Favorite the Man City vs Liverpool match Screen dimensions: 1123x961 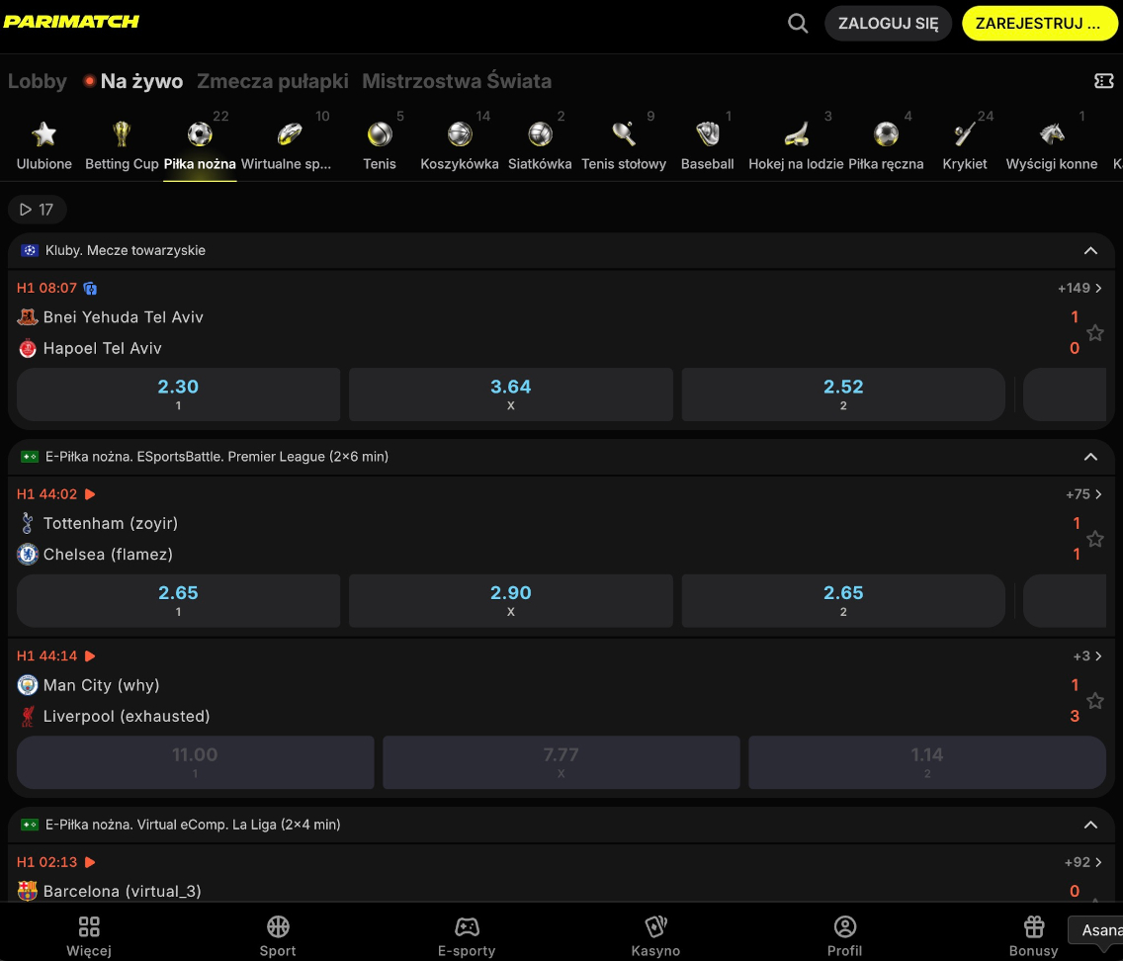[x=1095, y=701]
